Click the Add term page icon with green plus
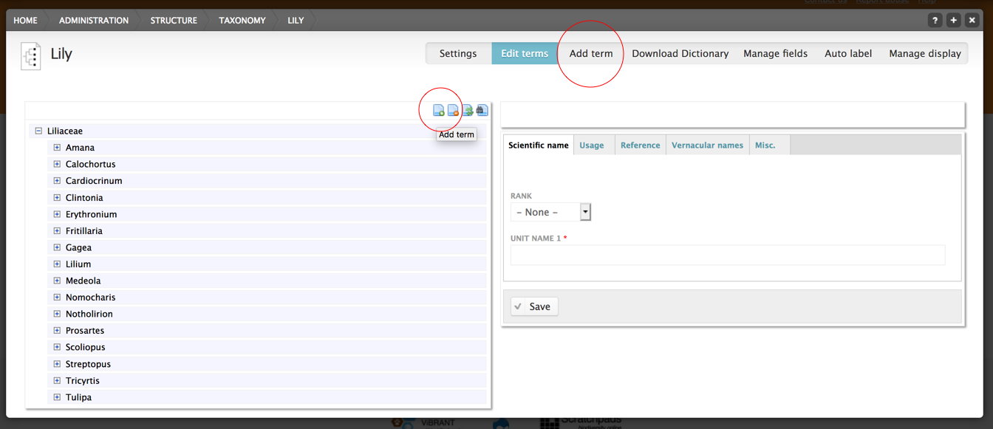 pyautogui.click(x=439, y=111)
